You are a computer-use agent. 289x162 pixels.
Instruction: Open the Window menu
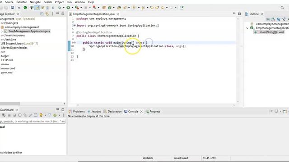pyautogui.click(x=80, y=2)
